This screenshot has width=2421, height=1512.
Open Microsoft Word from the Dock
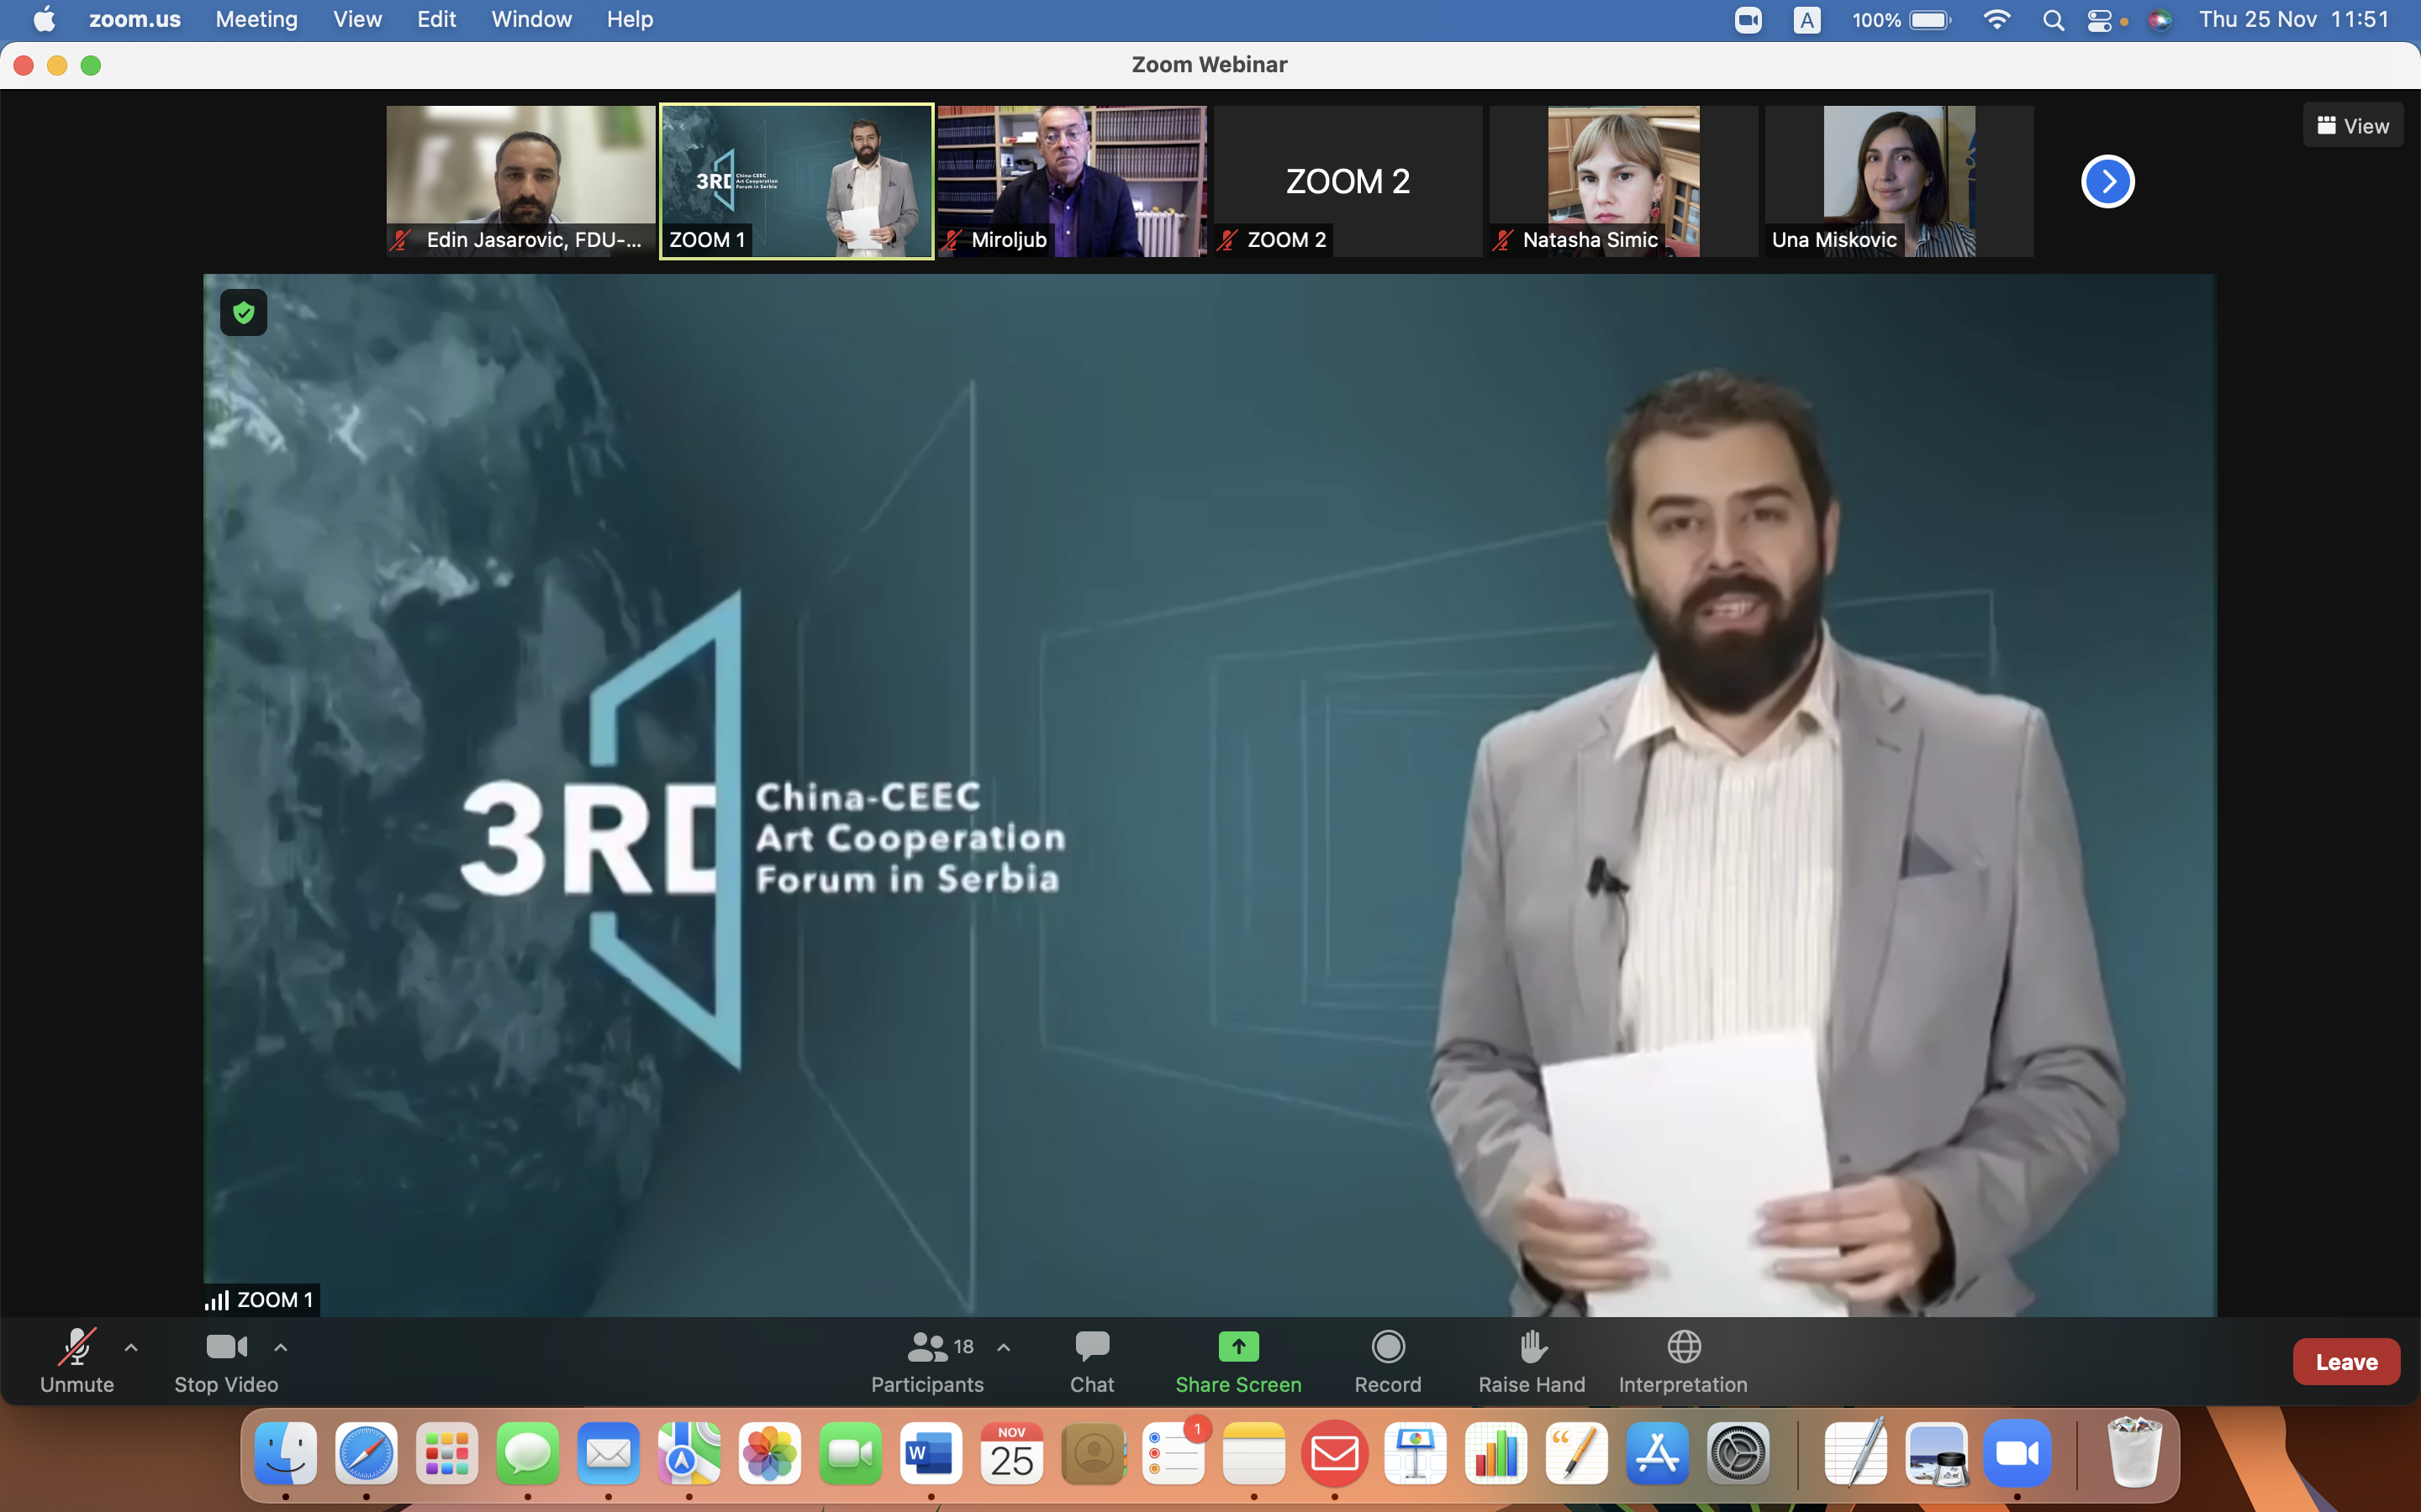coord(931,1453)
